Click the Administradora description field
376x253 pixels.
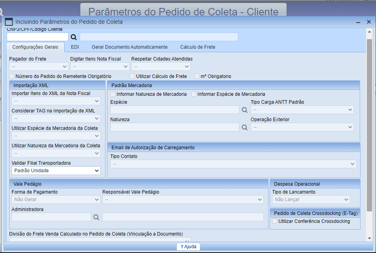[183, 217]
